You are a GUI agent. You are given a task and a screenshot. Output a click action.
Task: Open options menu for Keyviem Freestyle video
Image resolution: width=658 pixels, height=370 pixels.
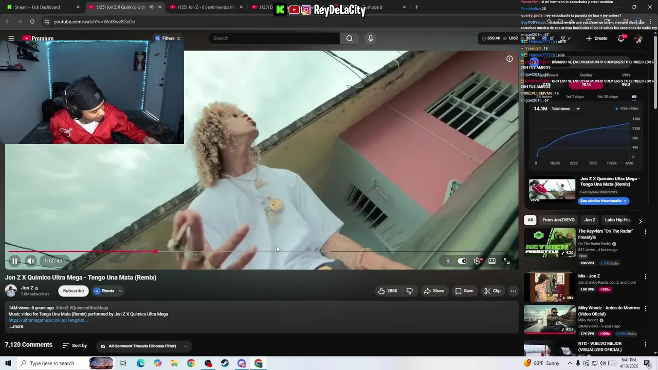646,232
